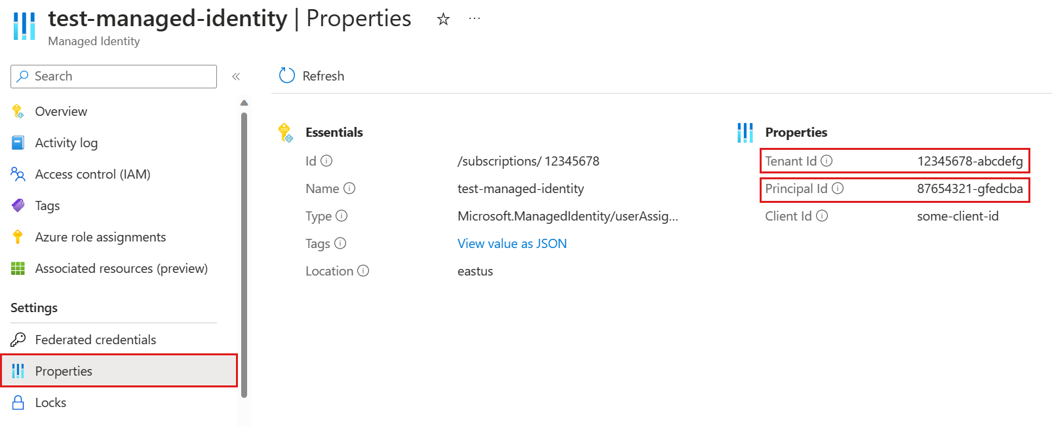The width and height of the screenshot is (1052, 426).
Task: Open Azure role assignments page
Action: (x=100, y=238)
